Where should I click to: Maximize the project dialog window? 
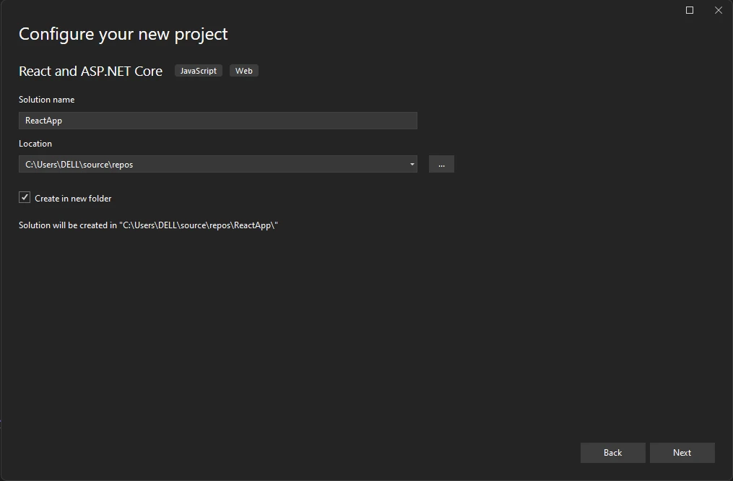[x=690, y=10]
